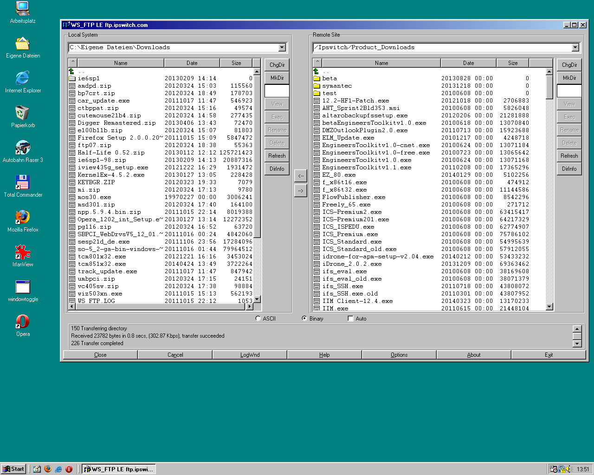Click the ie6sp1 folder icon in local list
594x475 pixels.
72,78
